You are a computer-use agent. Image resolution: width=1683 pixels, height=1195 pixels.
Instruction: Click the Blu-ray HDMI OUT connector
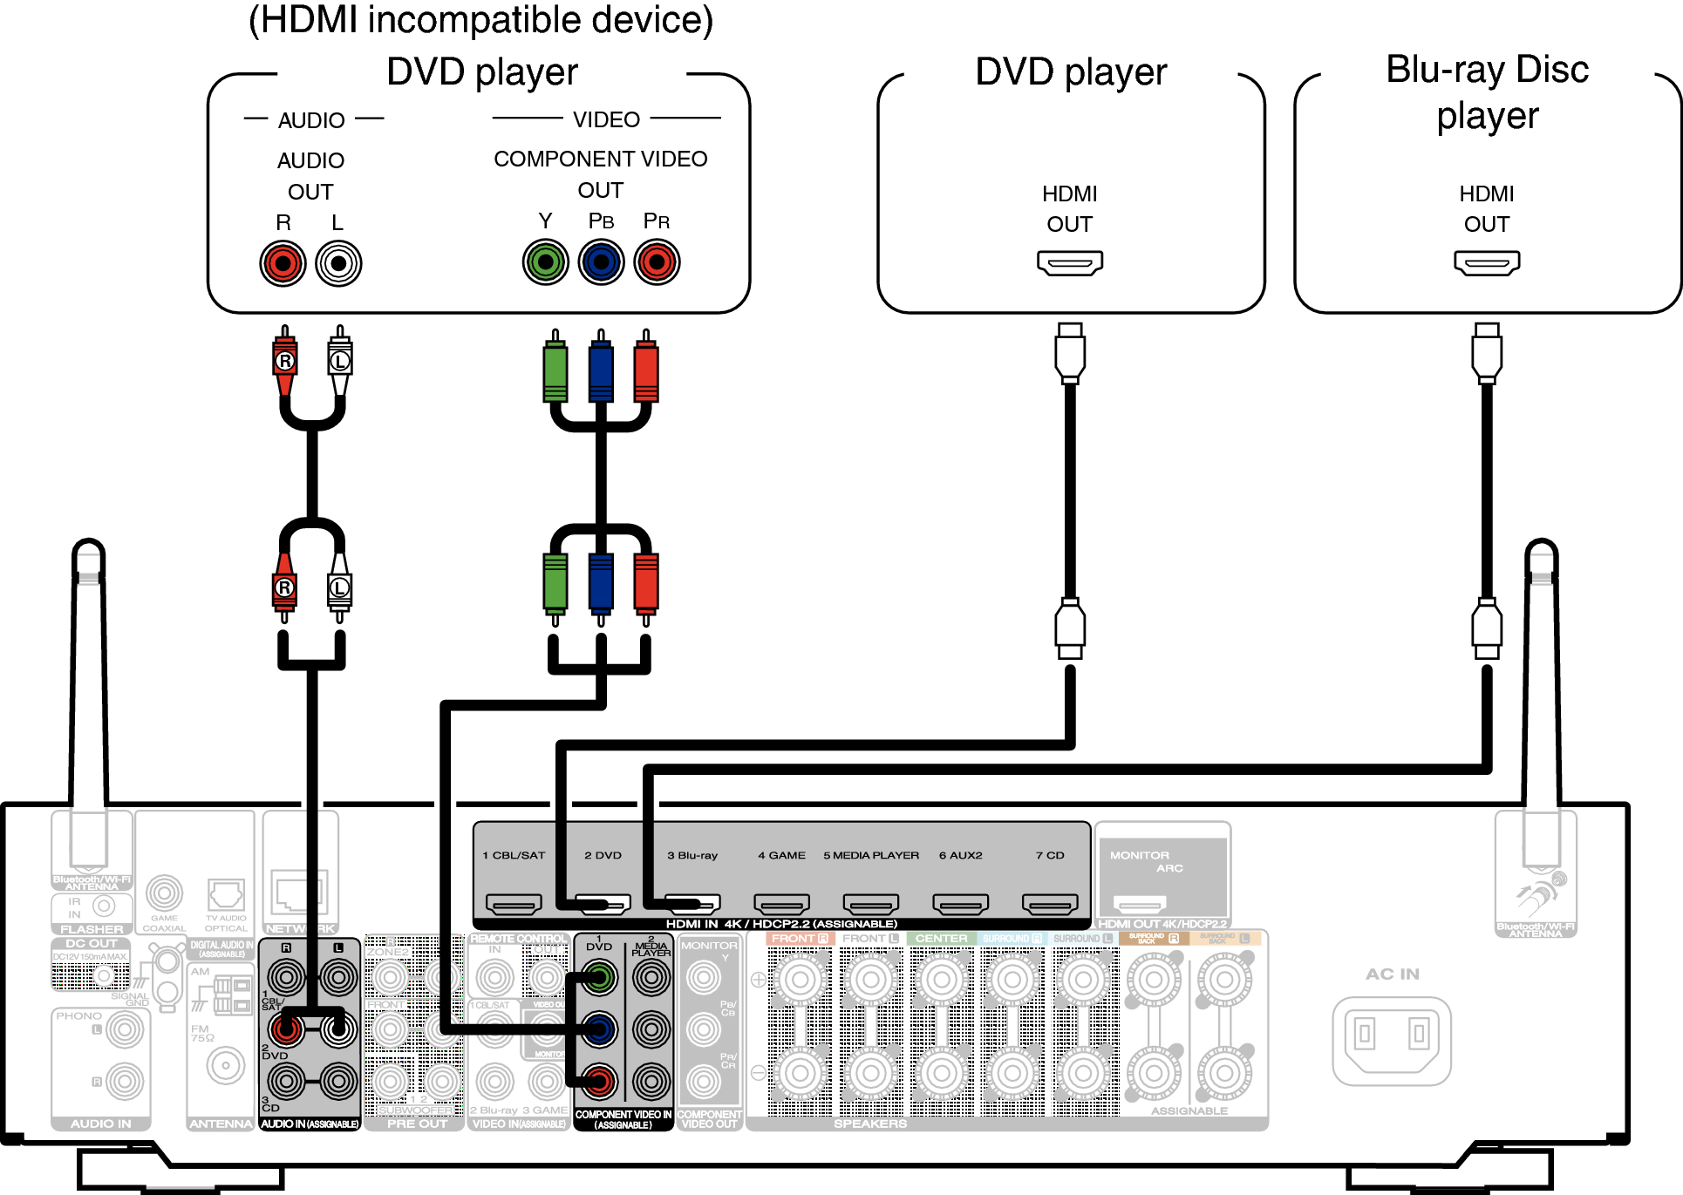(1487, 264)
